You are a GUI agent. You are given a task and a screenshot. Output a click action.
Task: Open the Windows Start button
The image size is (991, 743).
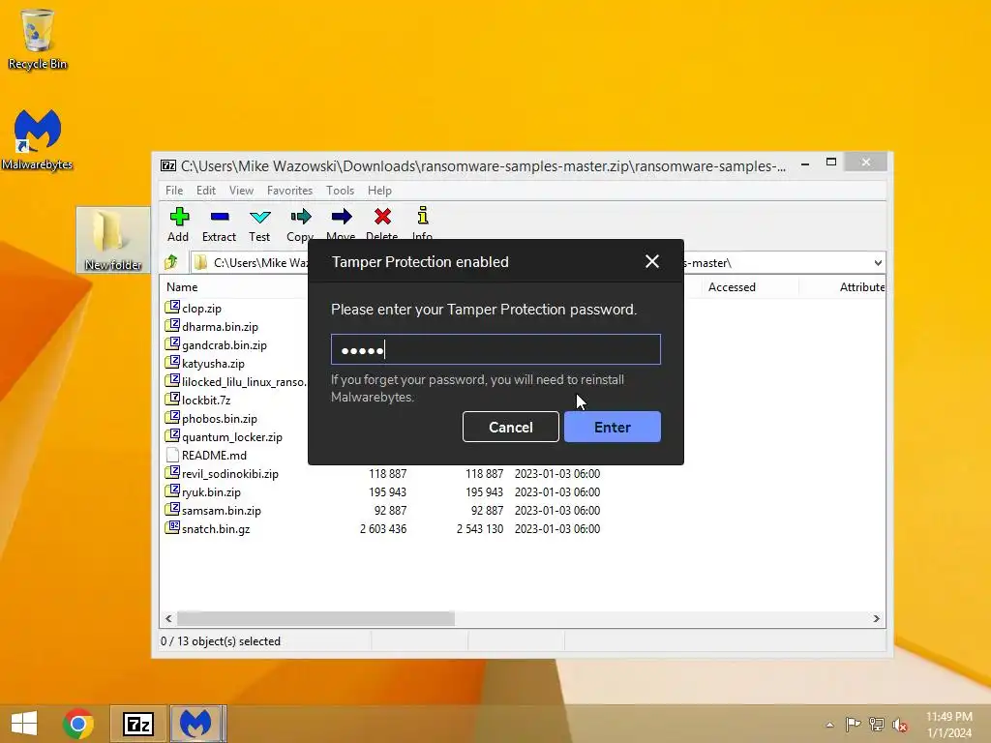24,724
